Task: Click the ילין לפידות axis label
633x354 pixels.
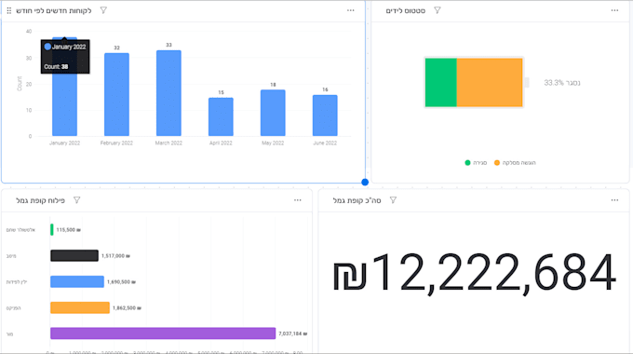Action: coord(17,282)
